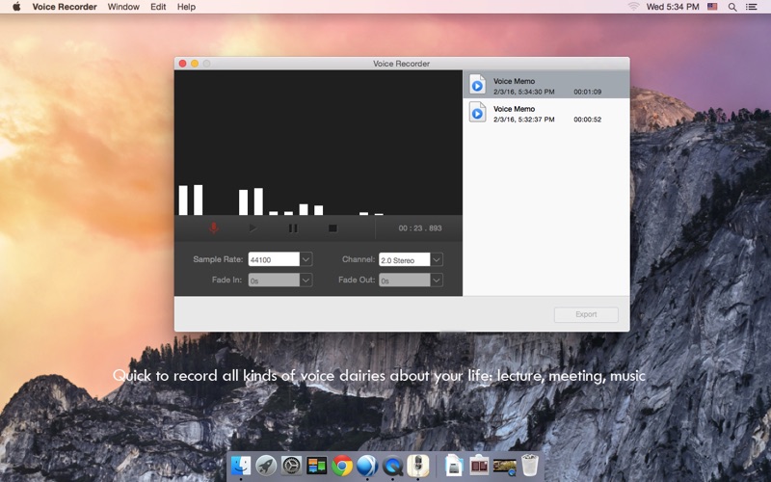Image resolution: width=771 pixels, height=482 pixels.
Task: Pause the current recording
Action: (x=293, y=228)
